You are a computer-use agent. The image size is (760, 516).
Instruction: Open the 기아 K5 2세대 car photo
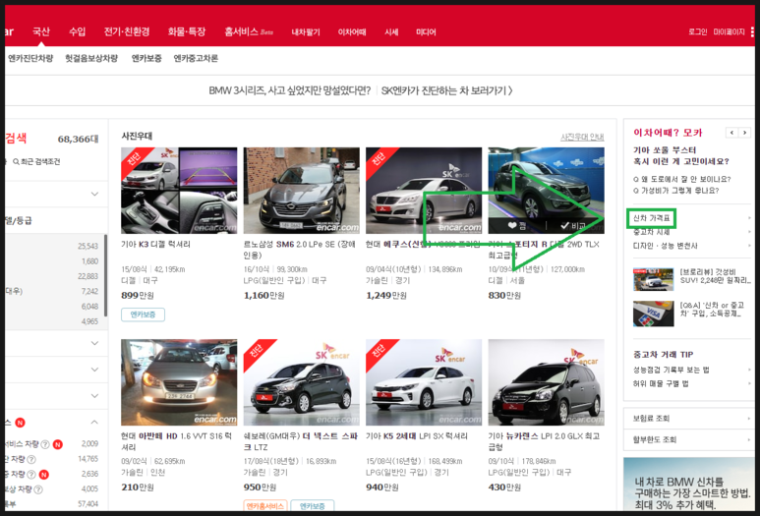[x=424, y=382]
